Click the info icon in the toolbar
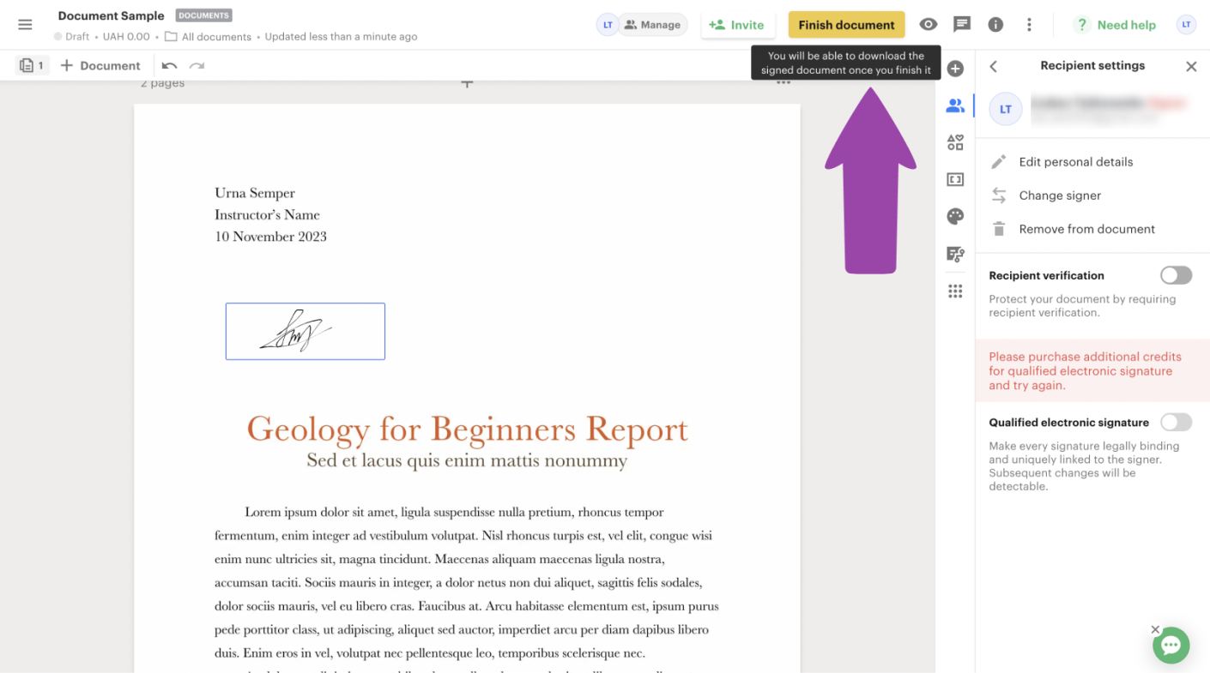 995,24
